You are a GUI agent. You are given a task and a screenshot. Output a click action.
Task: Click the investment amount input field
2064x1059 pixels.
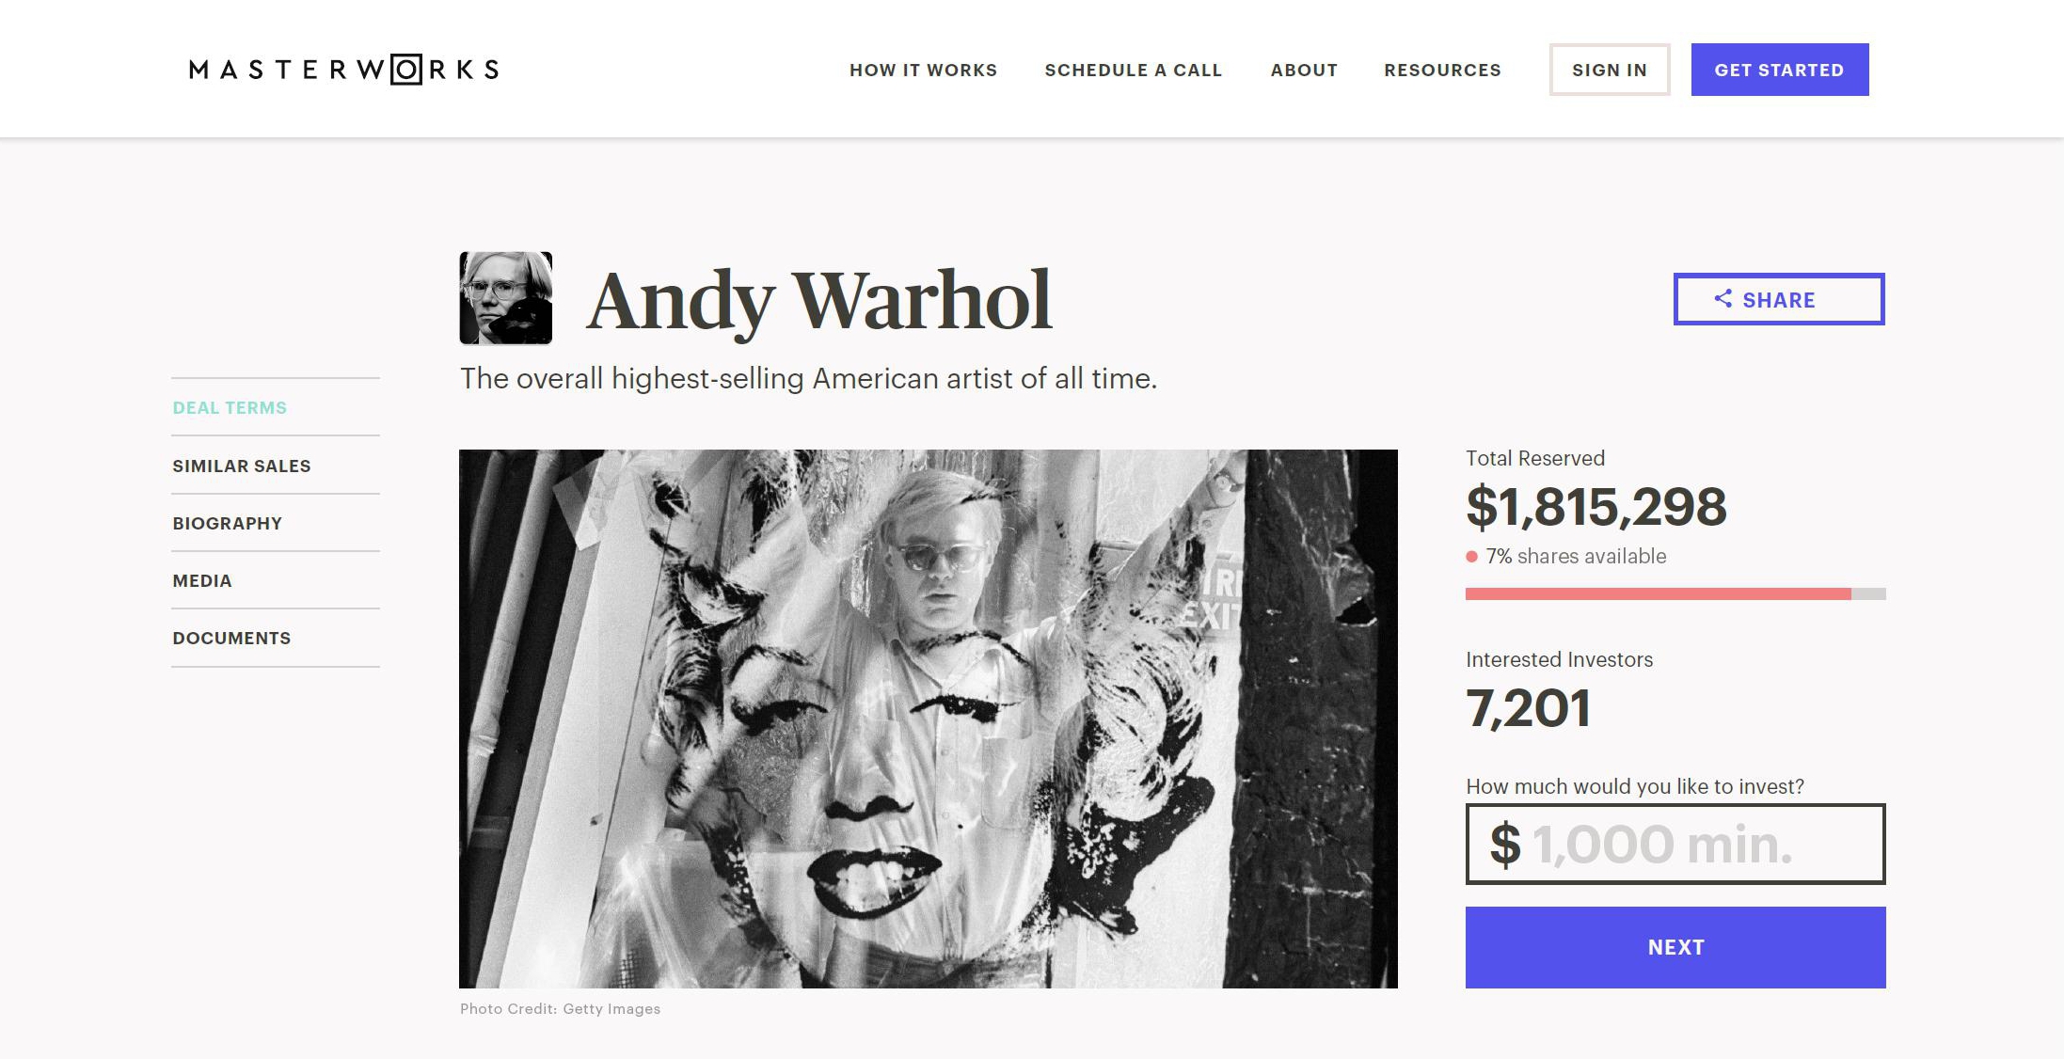(x=1675, y=844)
